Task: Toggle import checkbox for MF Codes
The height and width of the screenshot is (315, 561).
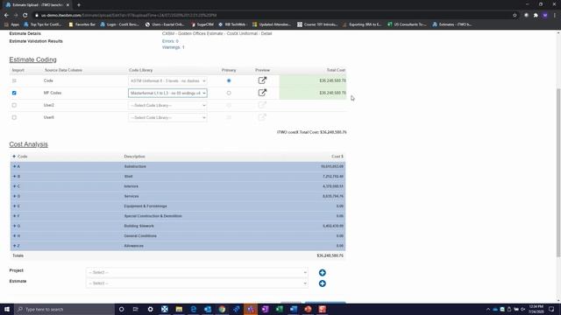Action: pos(14,93)
